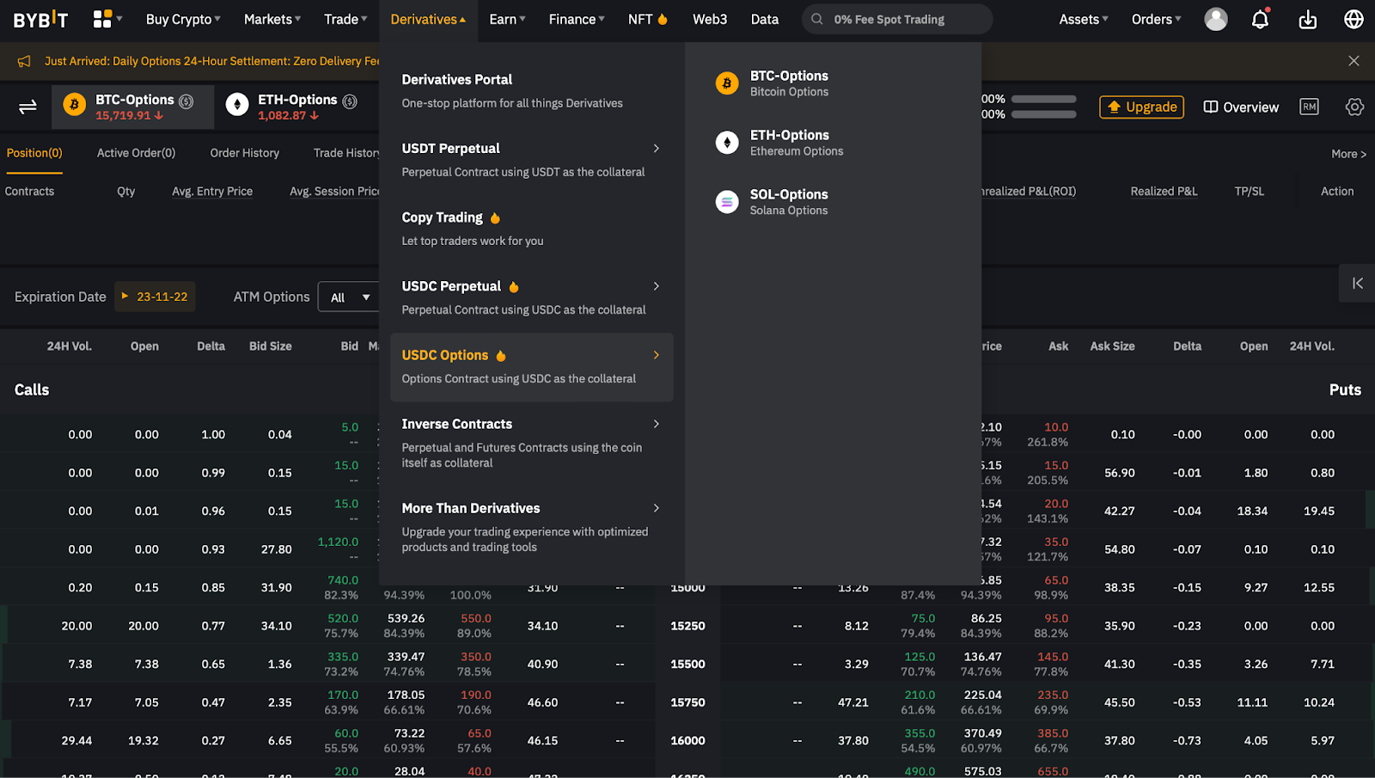Viewport: 1375px width, 778px height.
Task: Open the settings gear icon
Action: pyautogui.click(x=1354, y=107)
